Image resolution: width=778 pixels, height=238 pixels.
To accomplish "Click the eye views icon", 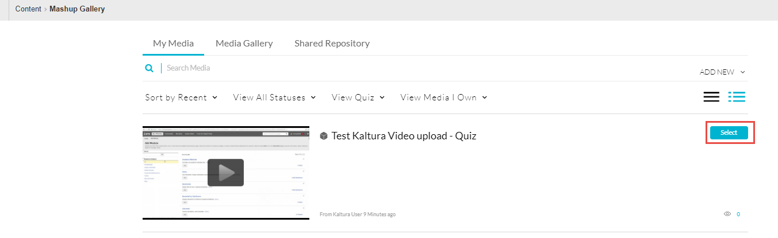I will [x=727, y=214].
